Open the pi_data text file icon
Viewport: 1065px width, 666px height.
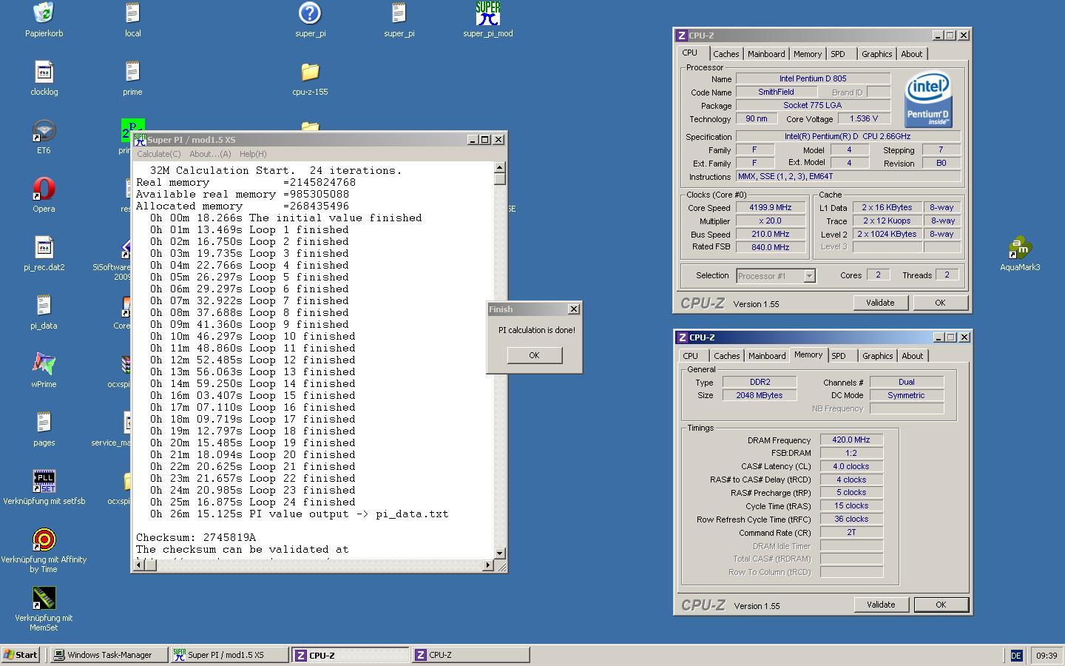(x=44, y=306)
